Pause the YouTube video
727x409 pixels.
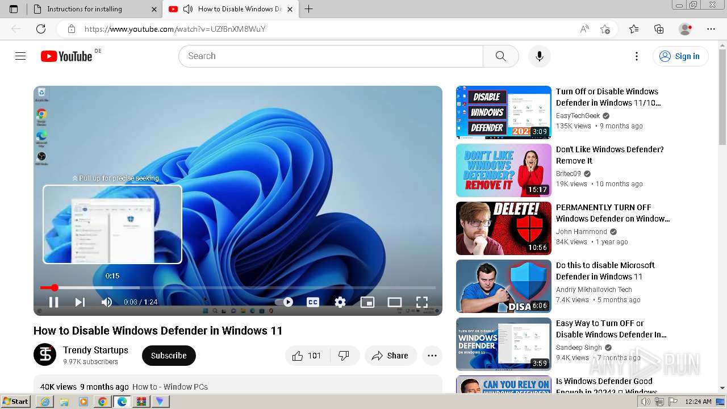54,302
